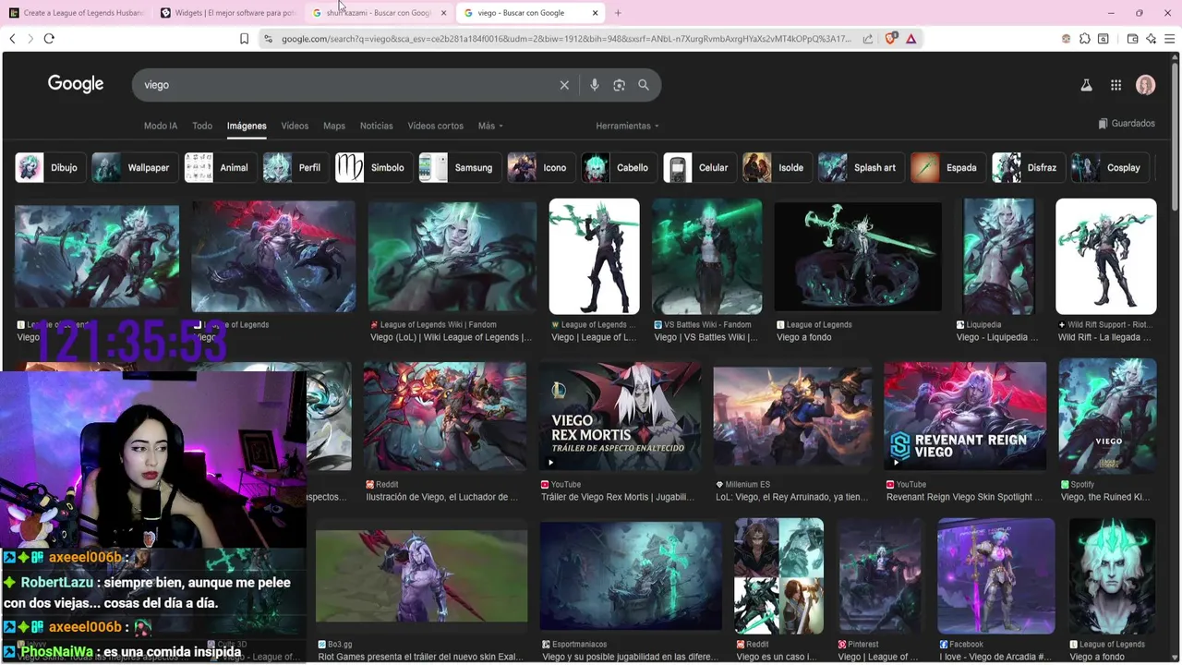This screenshot has height=665, width=1182.
Task: Go to the Google logo homepage
Action: [76, 84]
